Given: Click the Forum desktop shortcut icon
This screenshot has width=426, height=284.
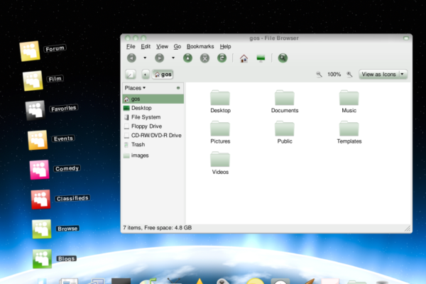Looking at the screenshot, I should (x=30, y=51).
